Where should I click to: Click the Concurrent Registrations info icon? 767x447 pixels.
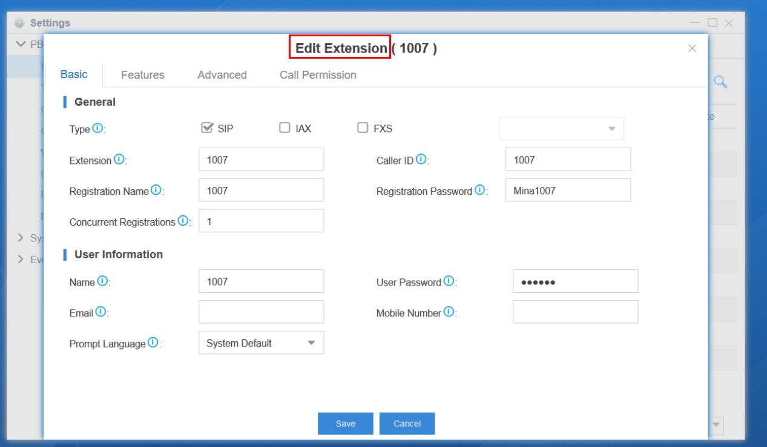coord(183,221)
